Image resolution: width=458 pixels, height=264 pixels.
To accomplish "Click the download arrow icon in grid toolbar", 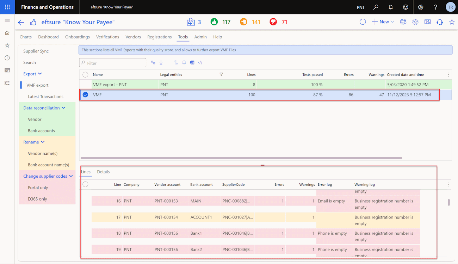I will point(161,62).
